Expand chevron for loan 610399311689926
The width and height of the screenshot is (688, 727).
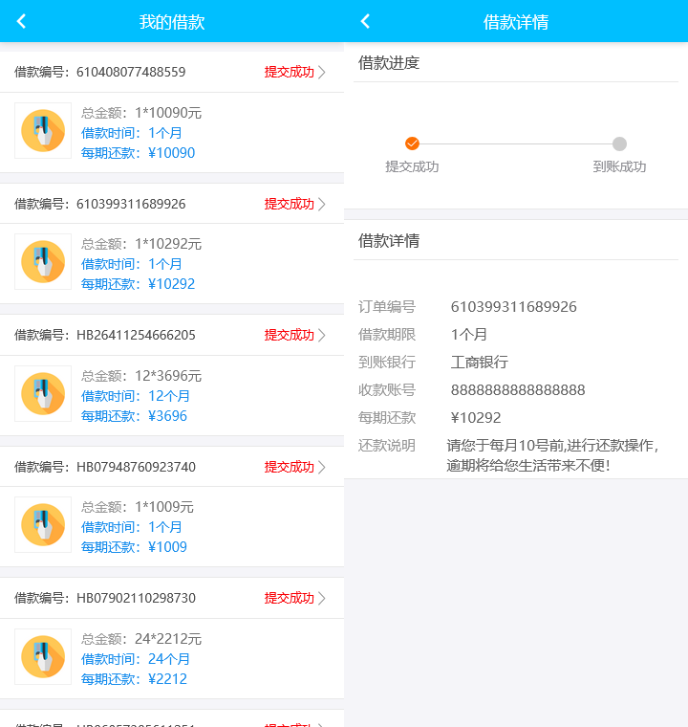pyautogui.click(x=322, y=204)
